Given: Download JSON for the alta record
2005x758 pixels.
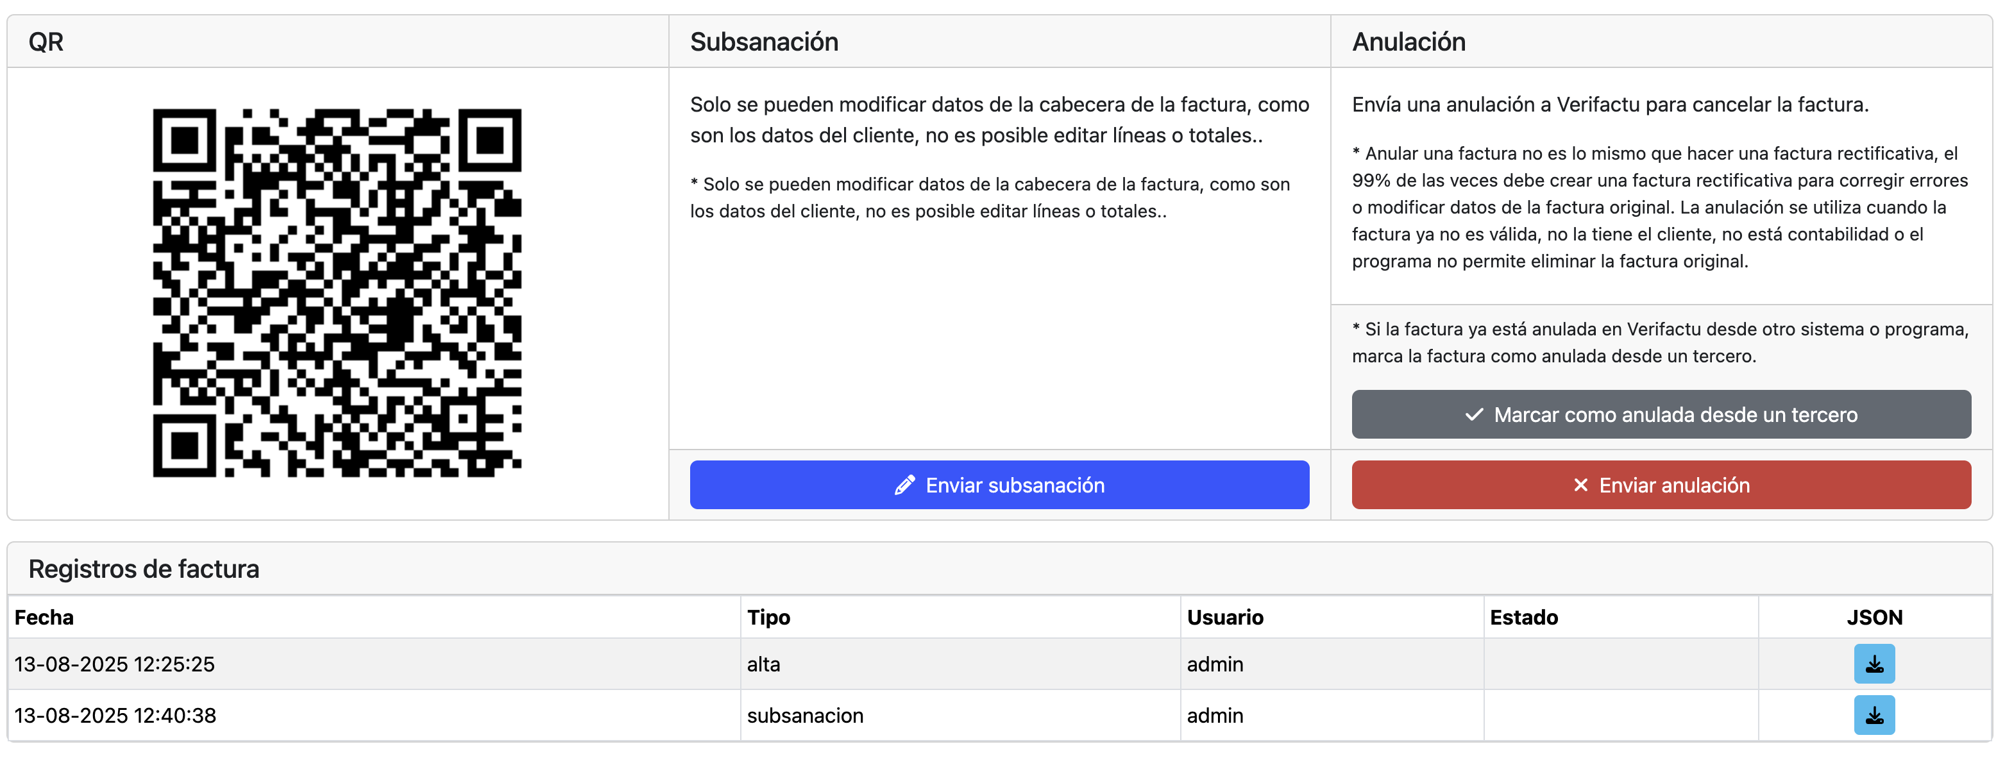Looking at the screenshot, I should (1873, 664).
